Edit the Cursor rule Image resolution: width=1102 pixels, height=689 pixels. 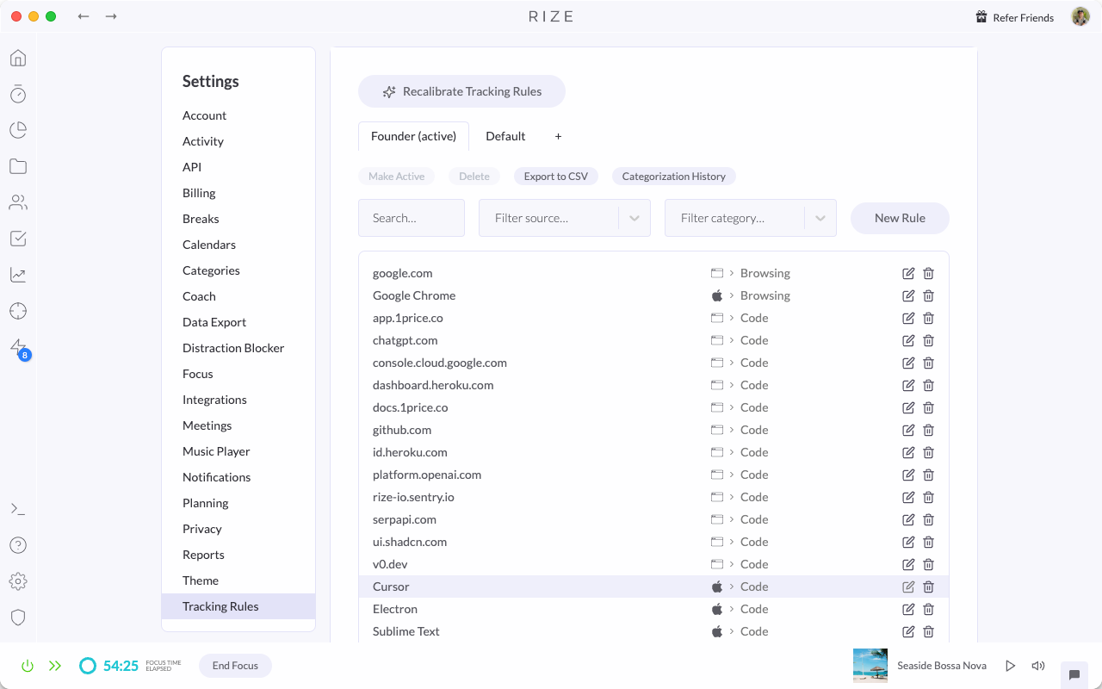click(x=908, y=587)
